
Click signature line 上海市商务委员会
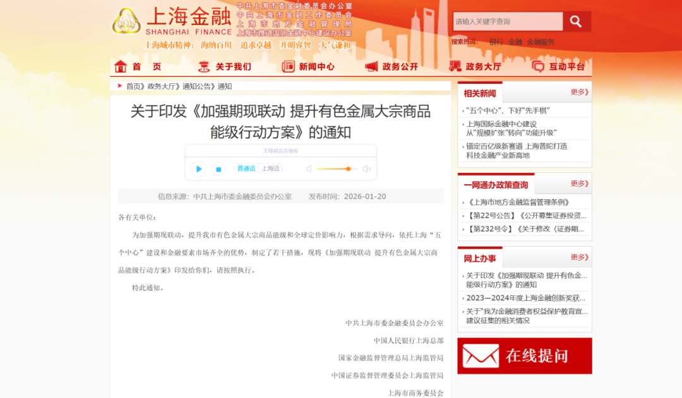416,393
